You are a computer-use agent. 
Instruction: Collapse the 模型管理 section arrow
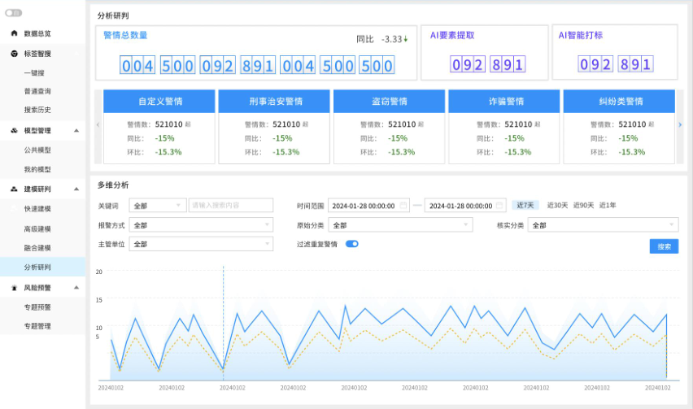click(x=76, y=130)
